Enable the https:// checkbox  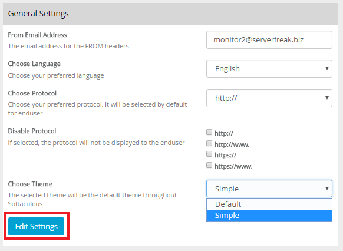tap(209, 154)
